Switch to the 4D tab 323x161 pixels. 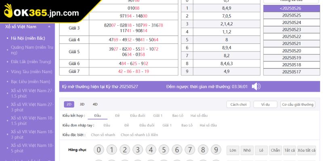[95, 104]
